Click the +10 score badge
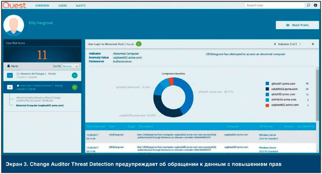 pos(10,75)
